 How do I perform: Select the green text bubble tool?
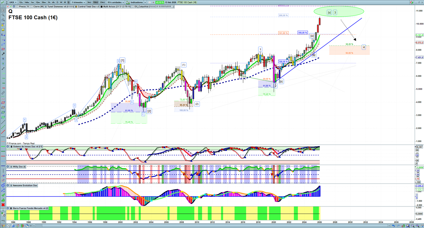[x=3, y=64]
